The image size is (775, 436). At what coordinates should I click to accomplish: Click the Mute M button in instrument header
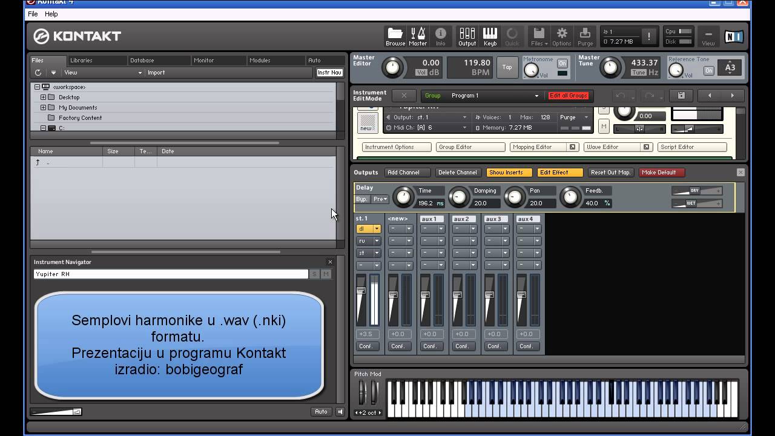pos(604,127)
